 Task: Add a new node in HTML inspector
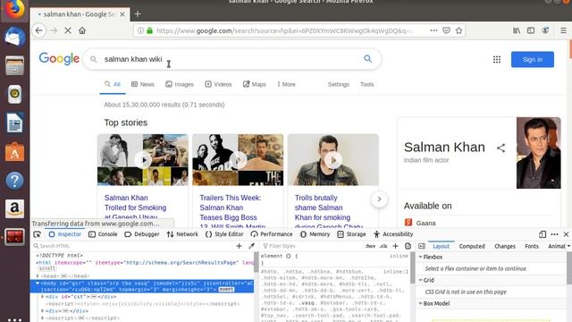(239, 246)
